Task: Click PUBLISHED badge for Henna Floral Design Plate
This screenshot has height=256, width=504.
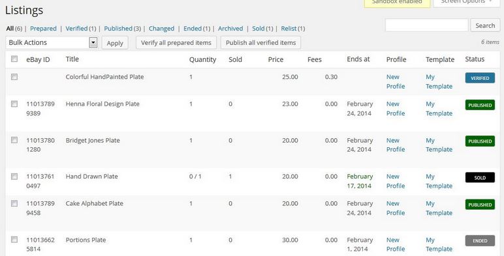Action: 480,105
